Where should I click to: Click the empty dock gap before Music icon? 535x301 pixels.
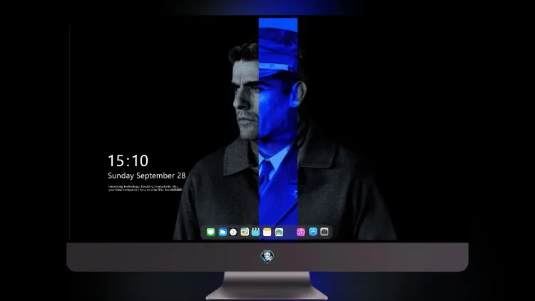tap(290, 232)
